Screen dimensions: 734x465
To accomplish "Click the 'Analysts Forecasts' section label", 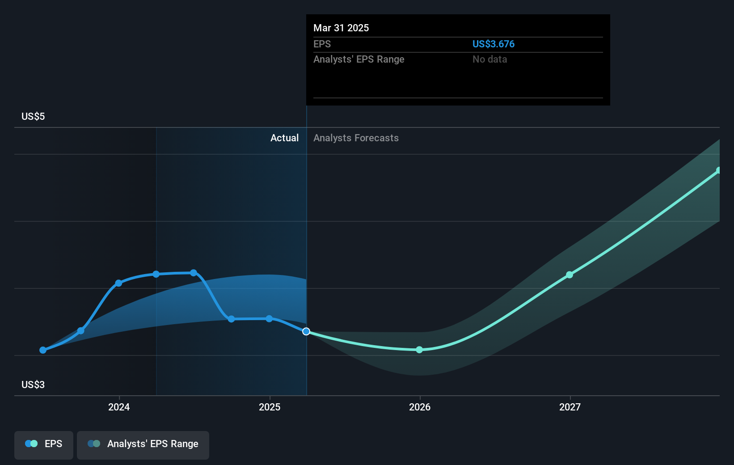I will (x=356, y=138).
